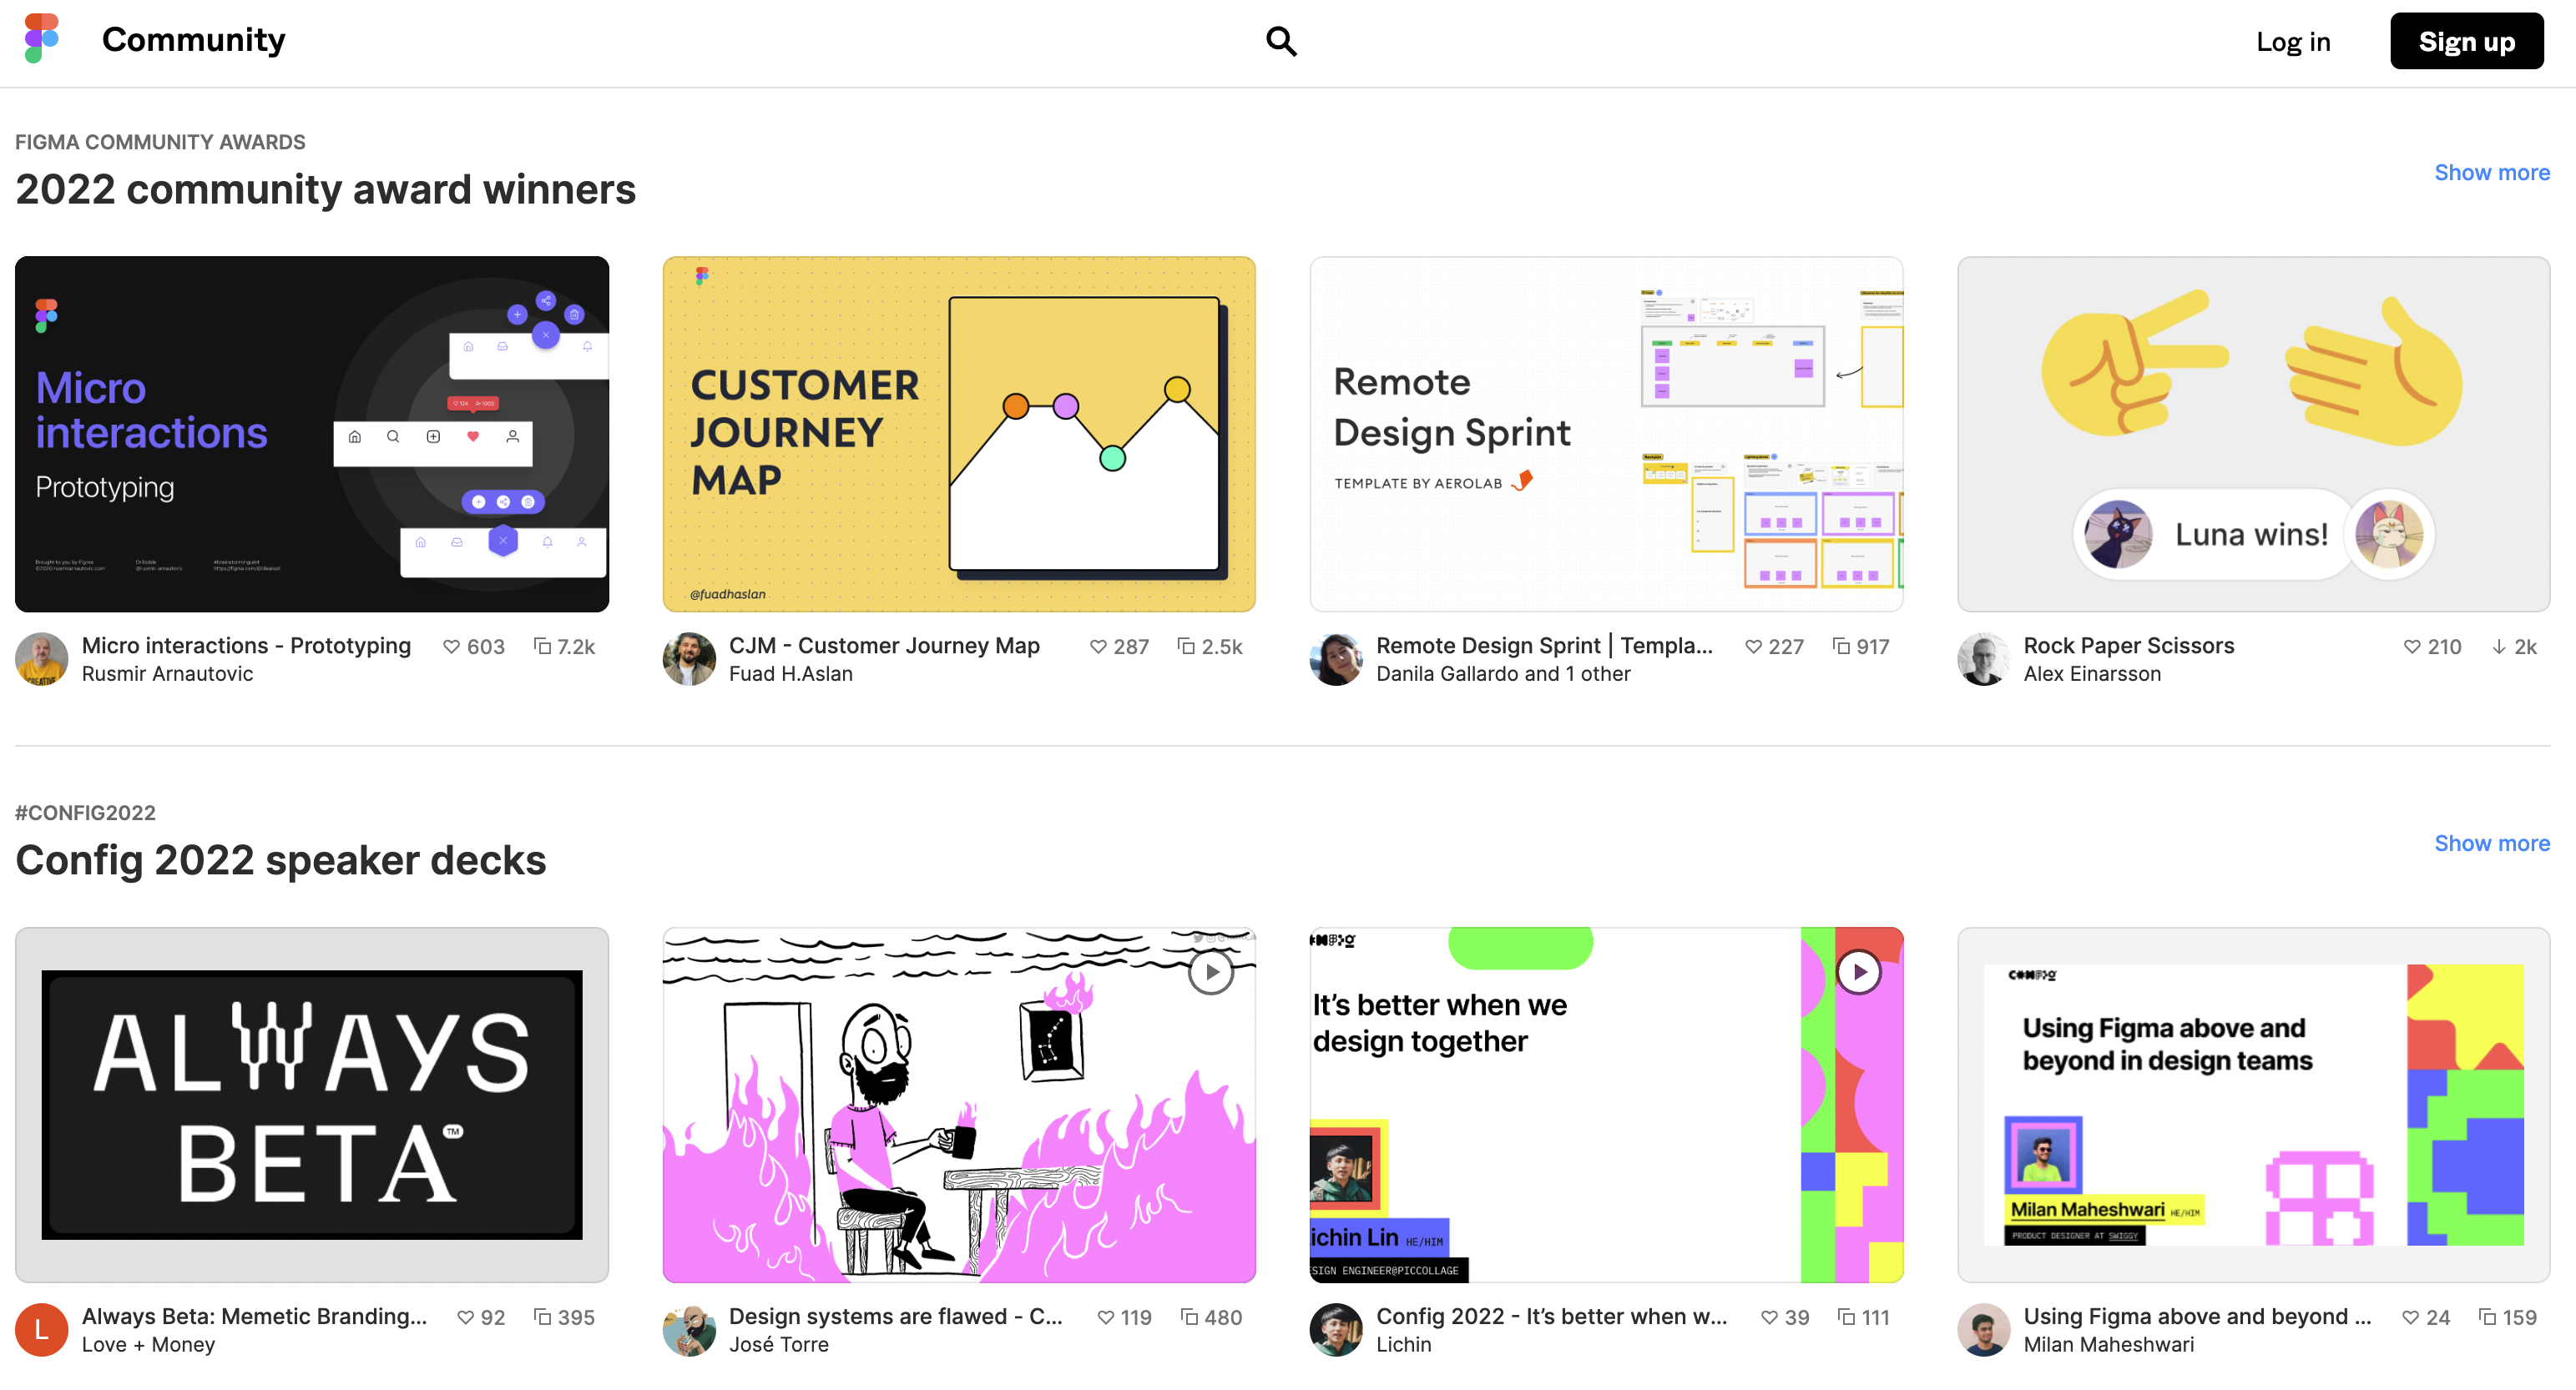Open Milan Maheshwari author link
2576x1390 pixels.
pyautogui.click(x=2108, y=1344)
